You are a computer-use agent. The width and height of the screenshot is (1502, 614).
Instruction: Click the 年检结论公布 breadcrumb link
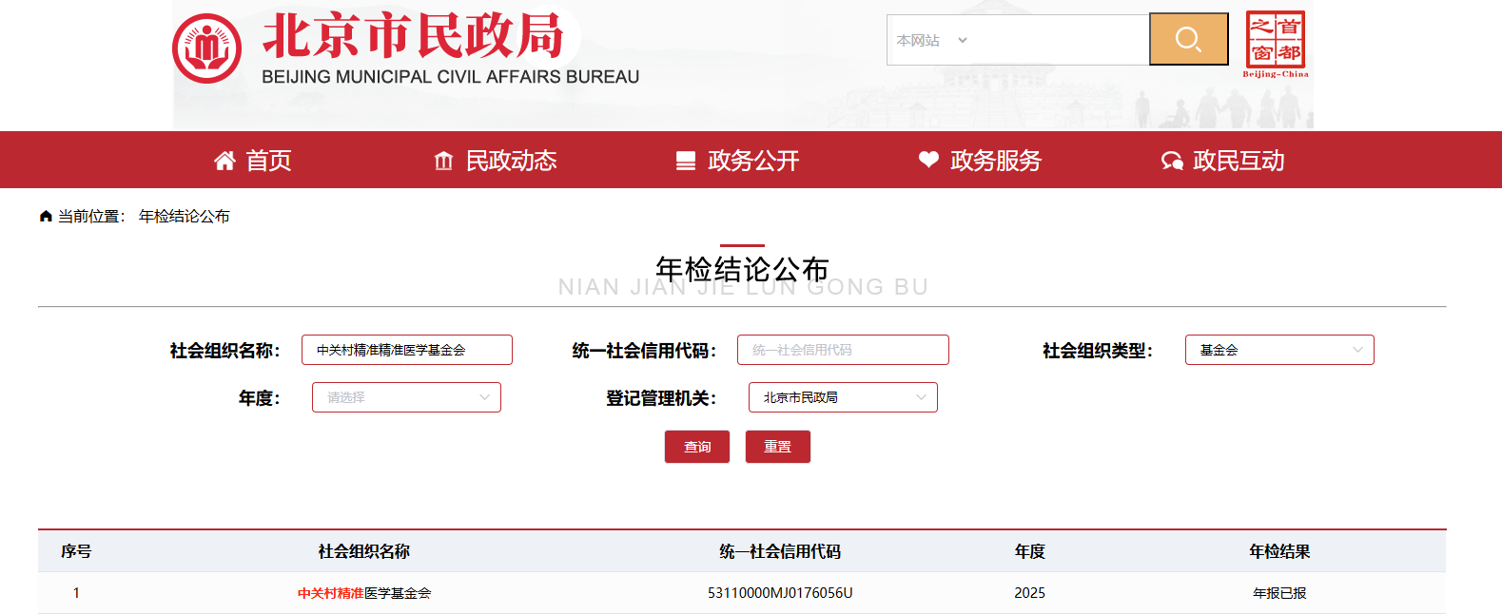[185, 217]
